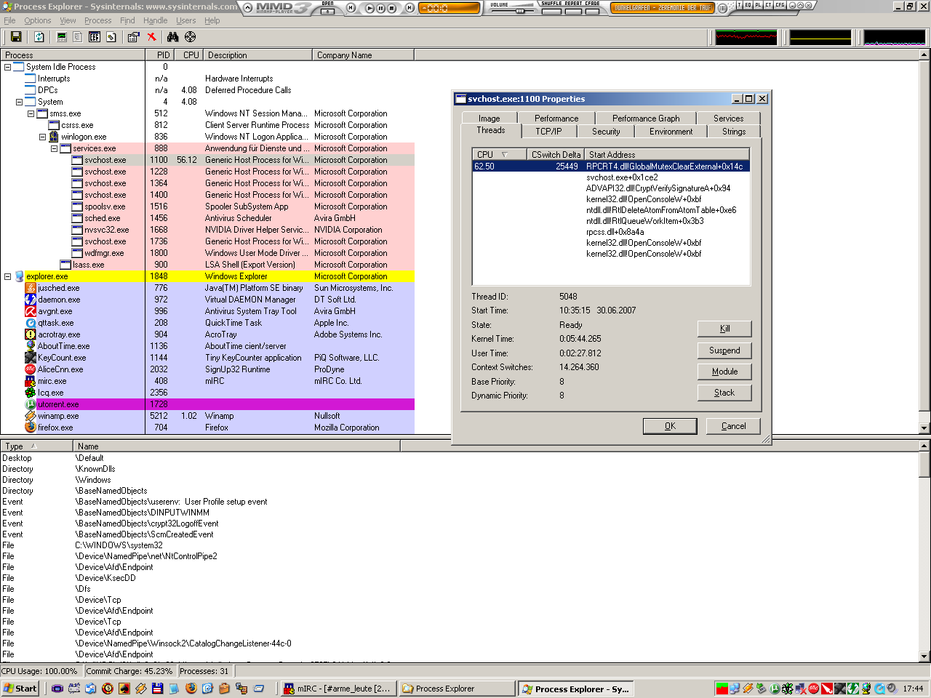Click the Avira antivirus umbrella icon in the tray

tap(828, 689)
